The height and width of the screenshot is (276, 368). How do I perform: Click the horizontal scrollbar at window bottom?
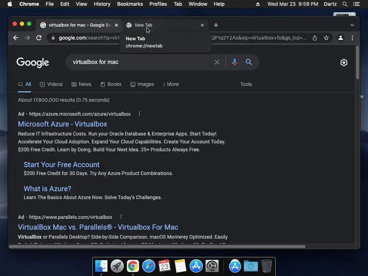click(157, 247)
